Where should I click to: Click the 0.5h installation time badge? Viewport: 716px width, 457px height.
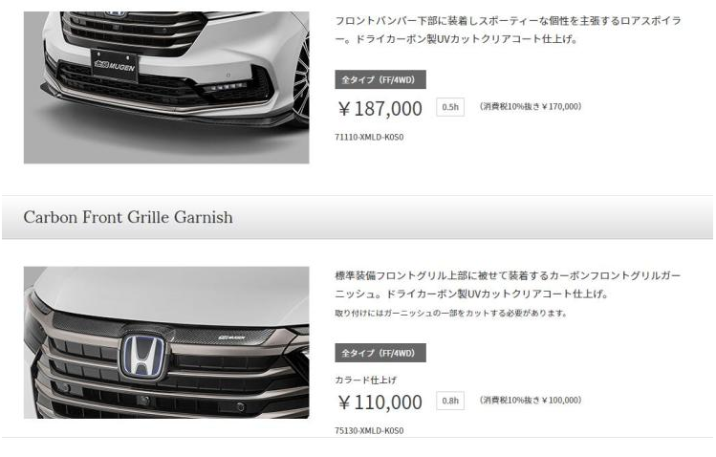pyautogui.click(x=450, y=107)
